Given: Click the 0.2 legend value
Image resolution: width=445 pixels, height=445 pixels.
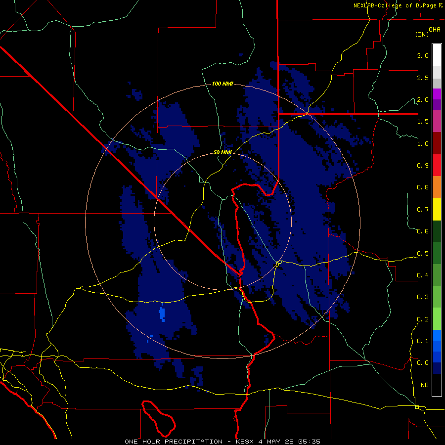Looking at the screenshot, I should coord(423,319).
